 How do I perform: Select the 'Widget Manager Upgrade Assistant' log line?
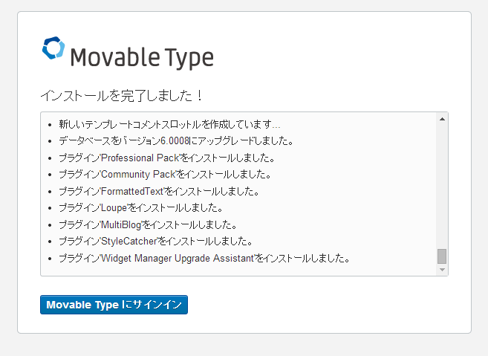tap(204, 258)
